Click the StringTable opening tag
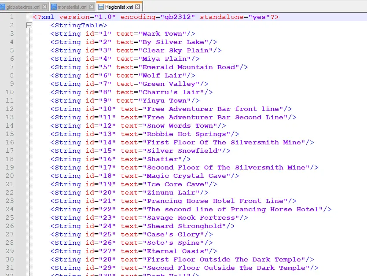This screenshot has height=276, width=367. click(x=79, y=25)
